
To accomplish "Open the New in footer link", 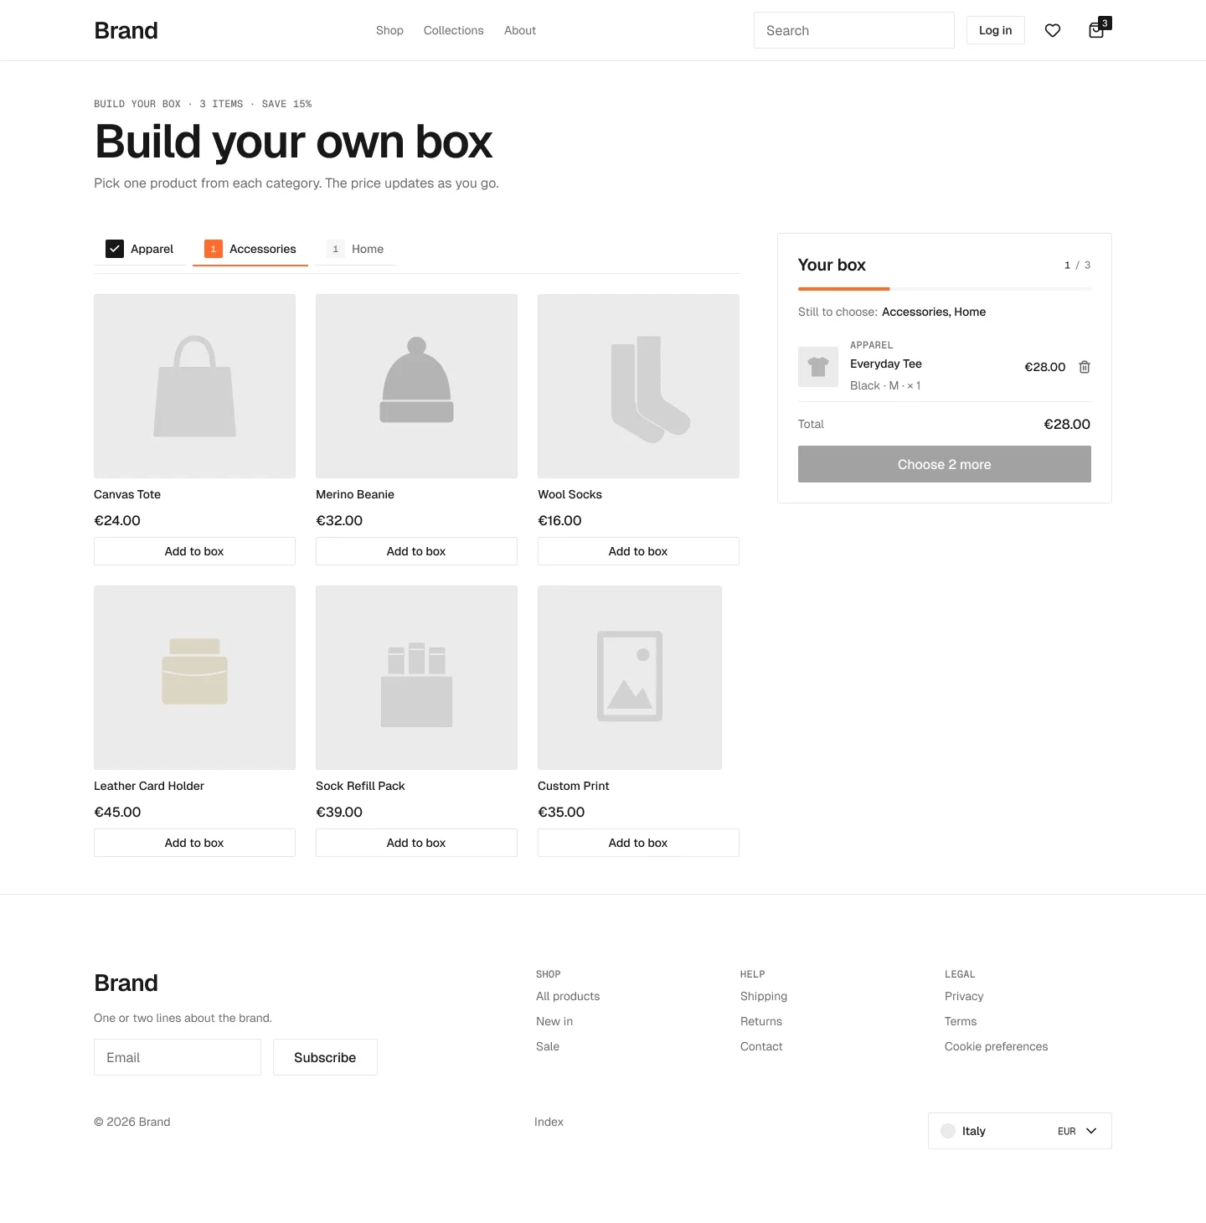I will 554,1021.
